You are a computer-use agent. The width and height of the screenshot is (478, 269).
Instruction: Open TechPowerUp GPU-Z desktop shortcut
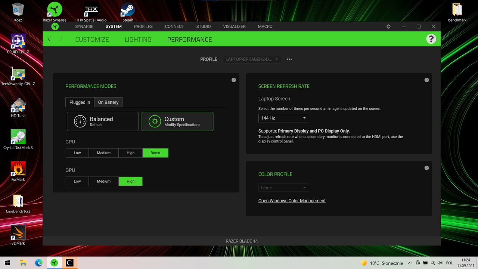pyautogui.click(x=18, y=76)
